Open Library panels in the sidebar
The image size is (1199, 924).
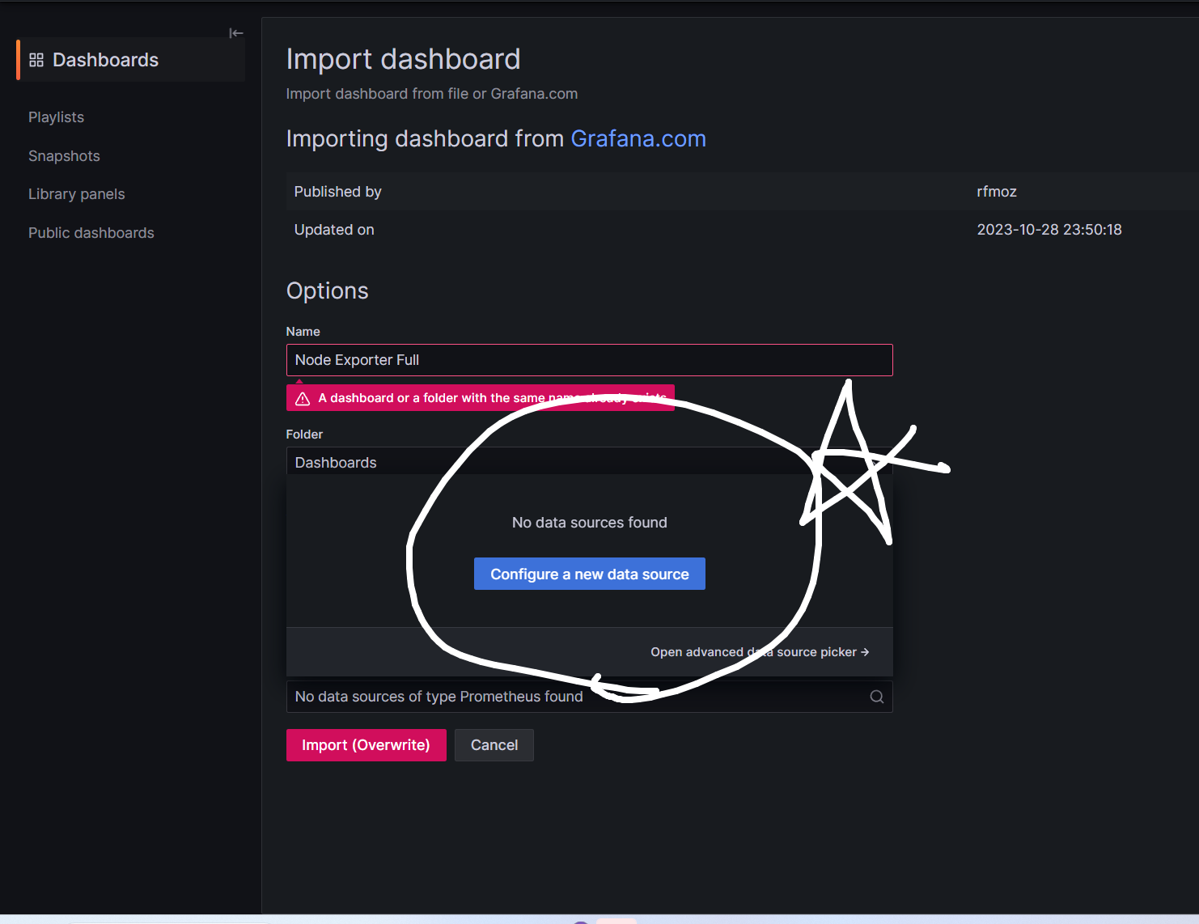[x=77, y=194]
